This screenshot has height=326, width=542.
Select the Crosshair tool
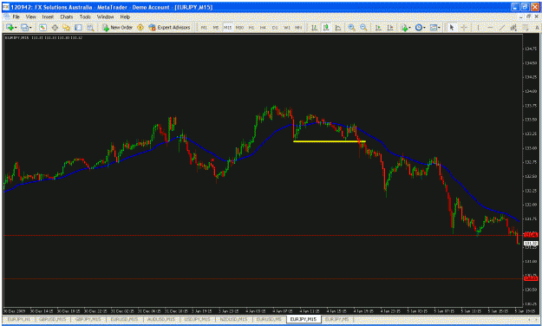pos(464,28)
